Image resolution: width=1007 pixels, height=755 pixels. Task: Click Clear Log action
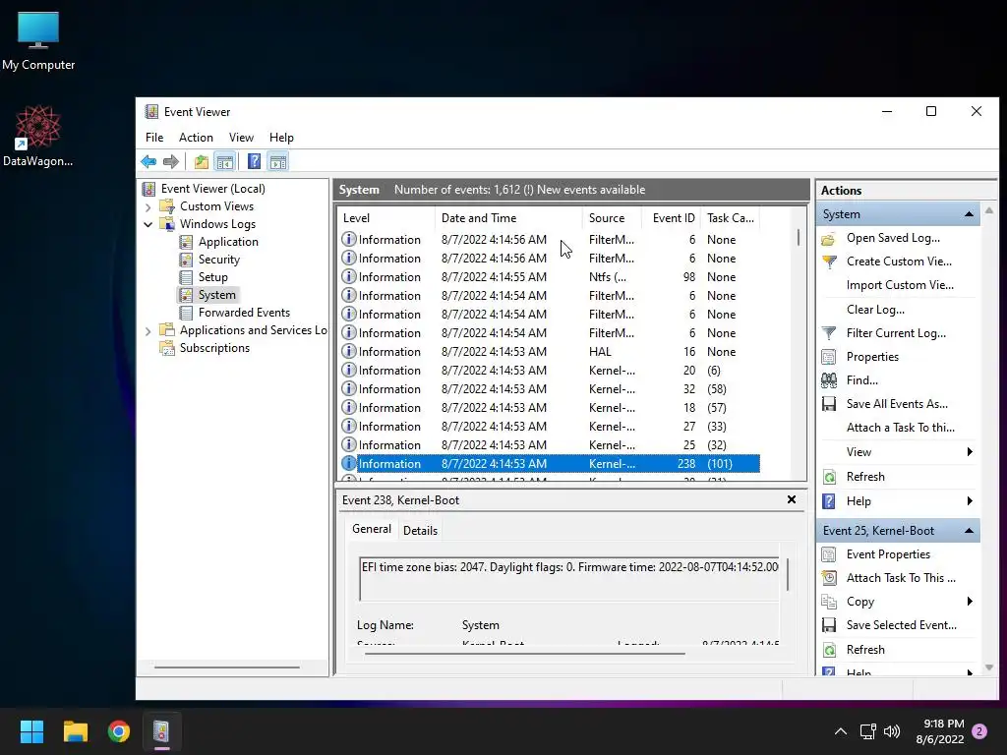coord(875,310)
